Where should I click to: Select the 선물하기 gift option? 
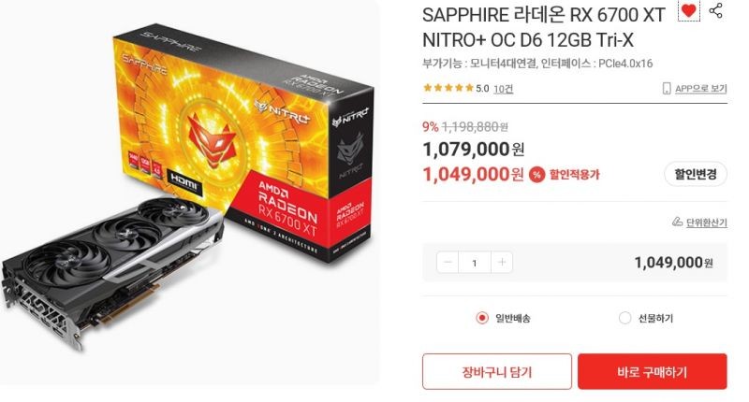tap(645, 318)
